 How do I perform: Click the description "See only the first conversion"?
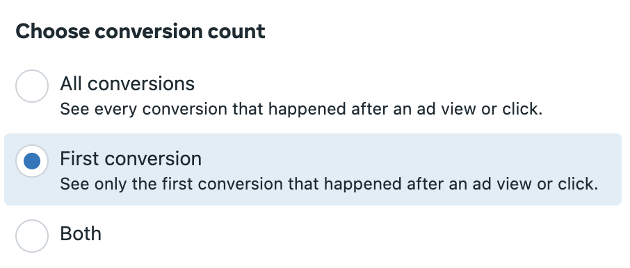[329, 184]
